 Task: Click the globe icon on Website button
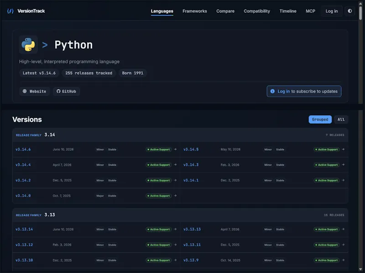[x=25, y=91]
